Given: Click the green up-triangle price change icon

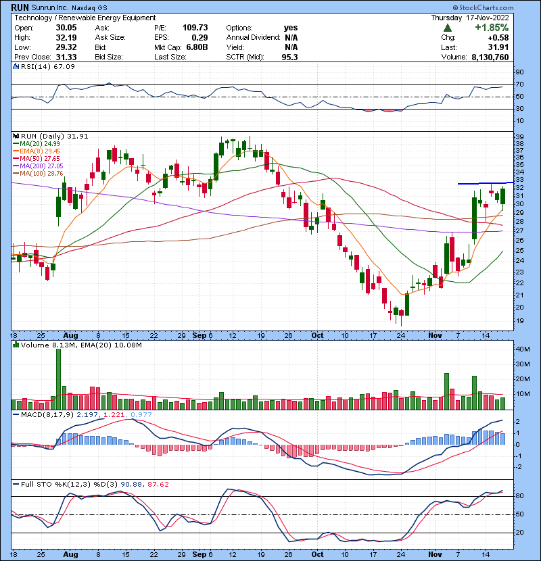Looking at the screenshot, I should point(447,28).
